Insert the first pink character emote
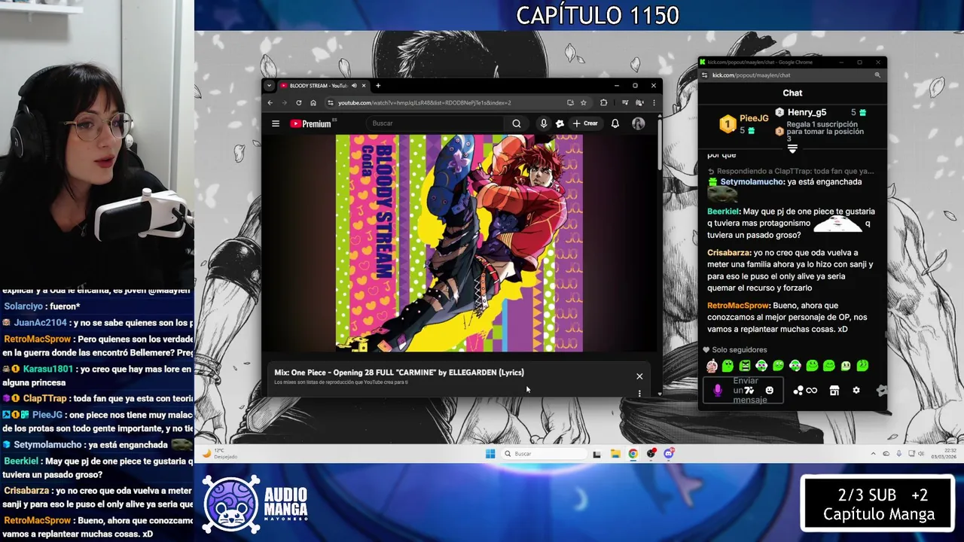 (712, 366)
